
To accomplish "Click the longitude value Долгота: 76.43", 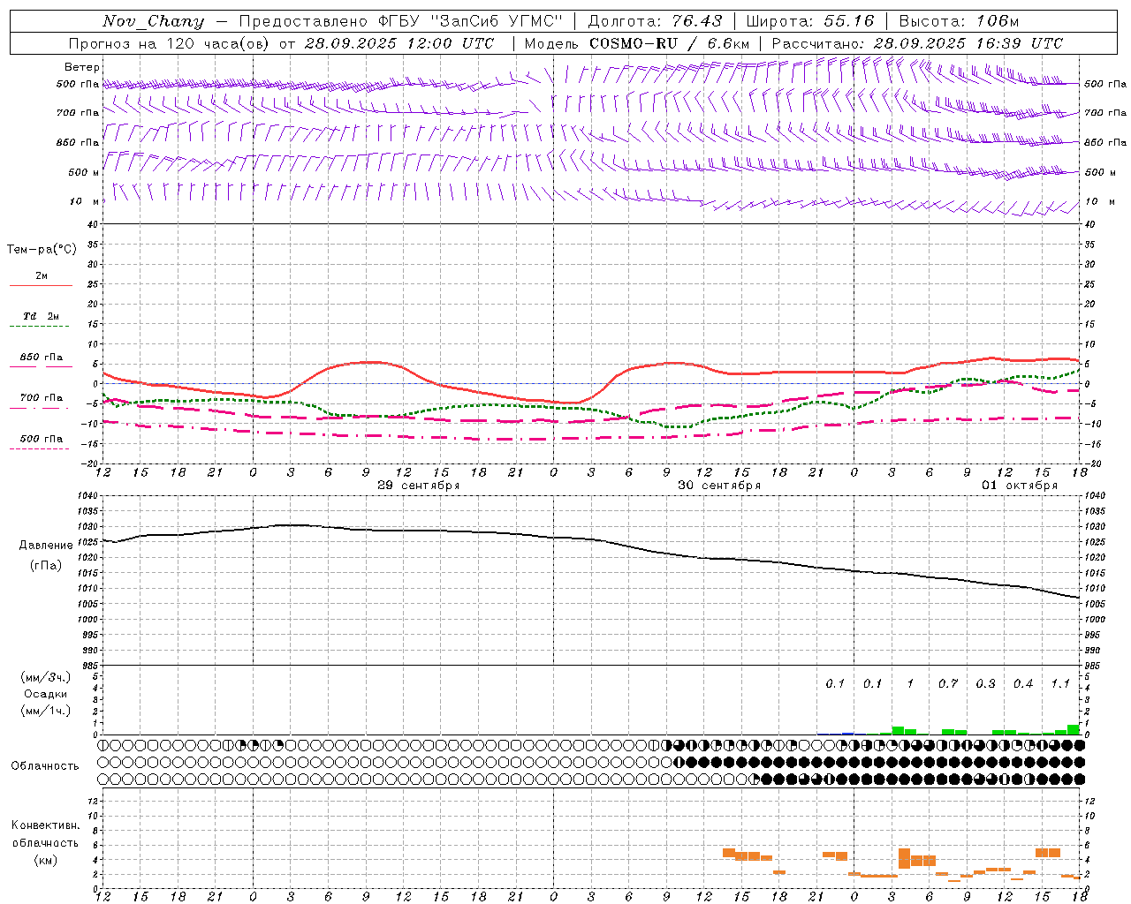I will coord(655,21).
